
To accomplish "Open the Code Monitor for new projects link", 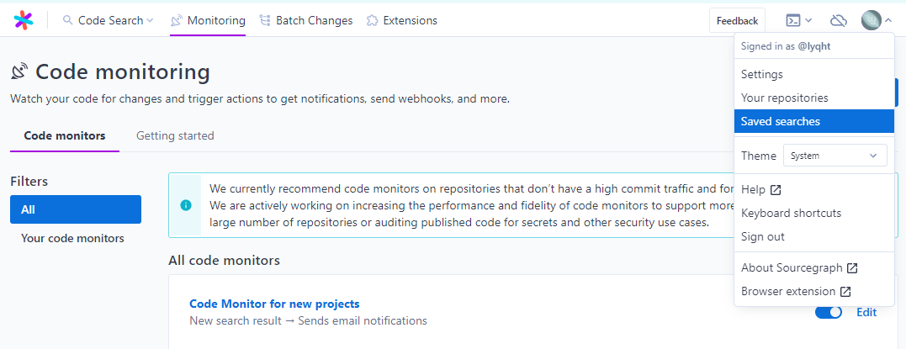I will (x=274, y=304).
